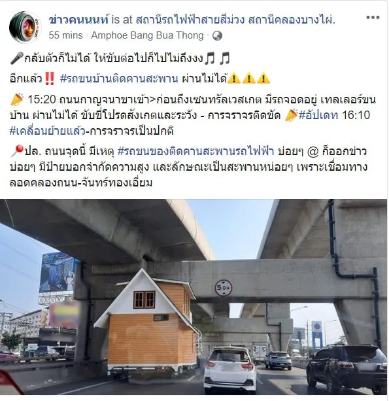Click the music note emoji after ไม่ถึงงง
The width and height of the screenshot is (389, 401).
pos(211,58)
